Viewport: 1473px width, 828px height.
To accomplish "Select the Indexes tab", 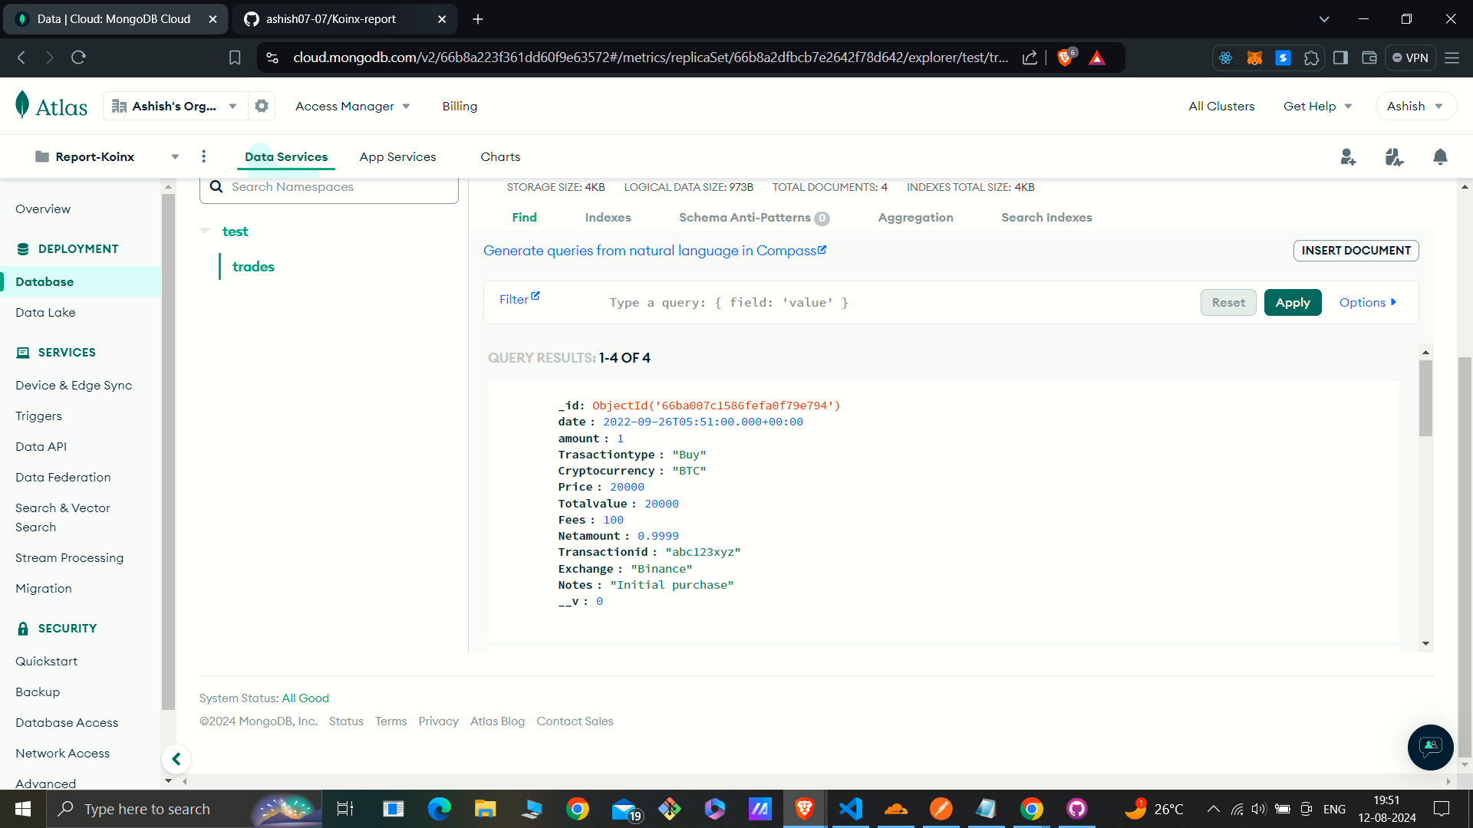I will 608,218.
